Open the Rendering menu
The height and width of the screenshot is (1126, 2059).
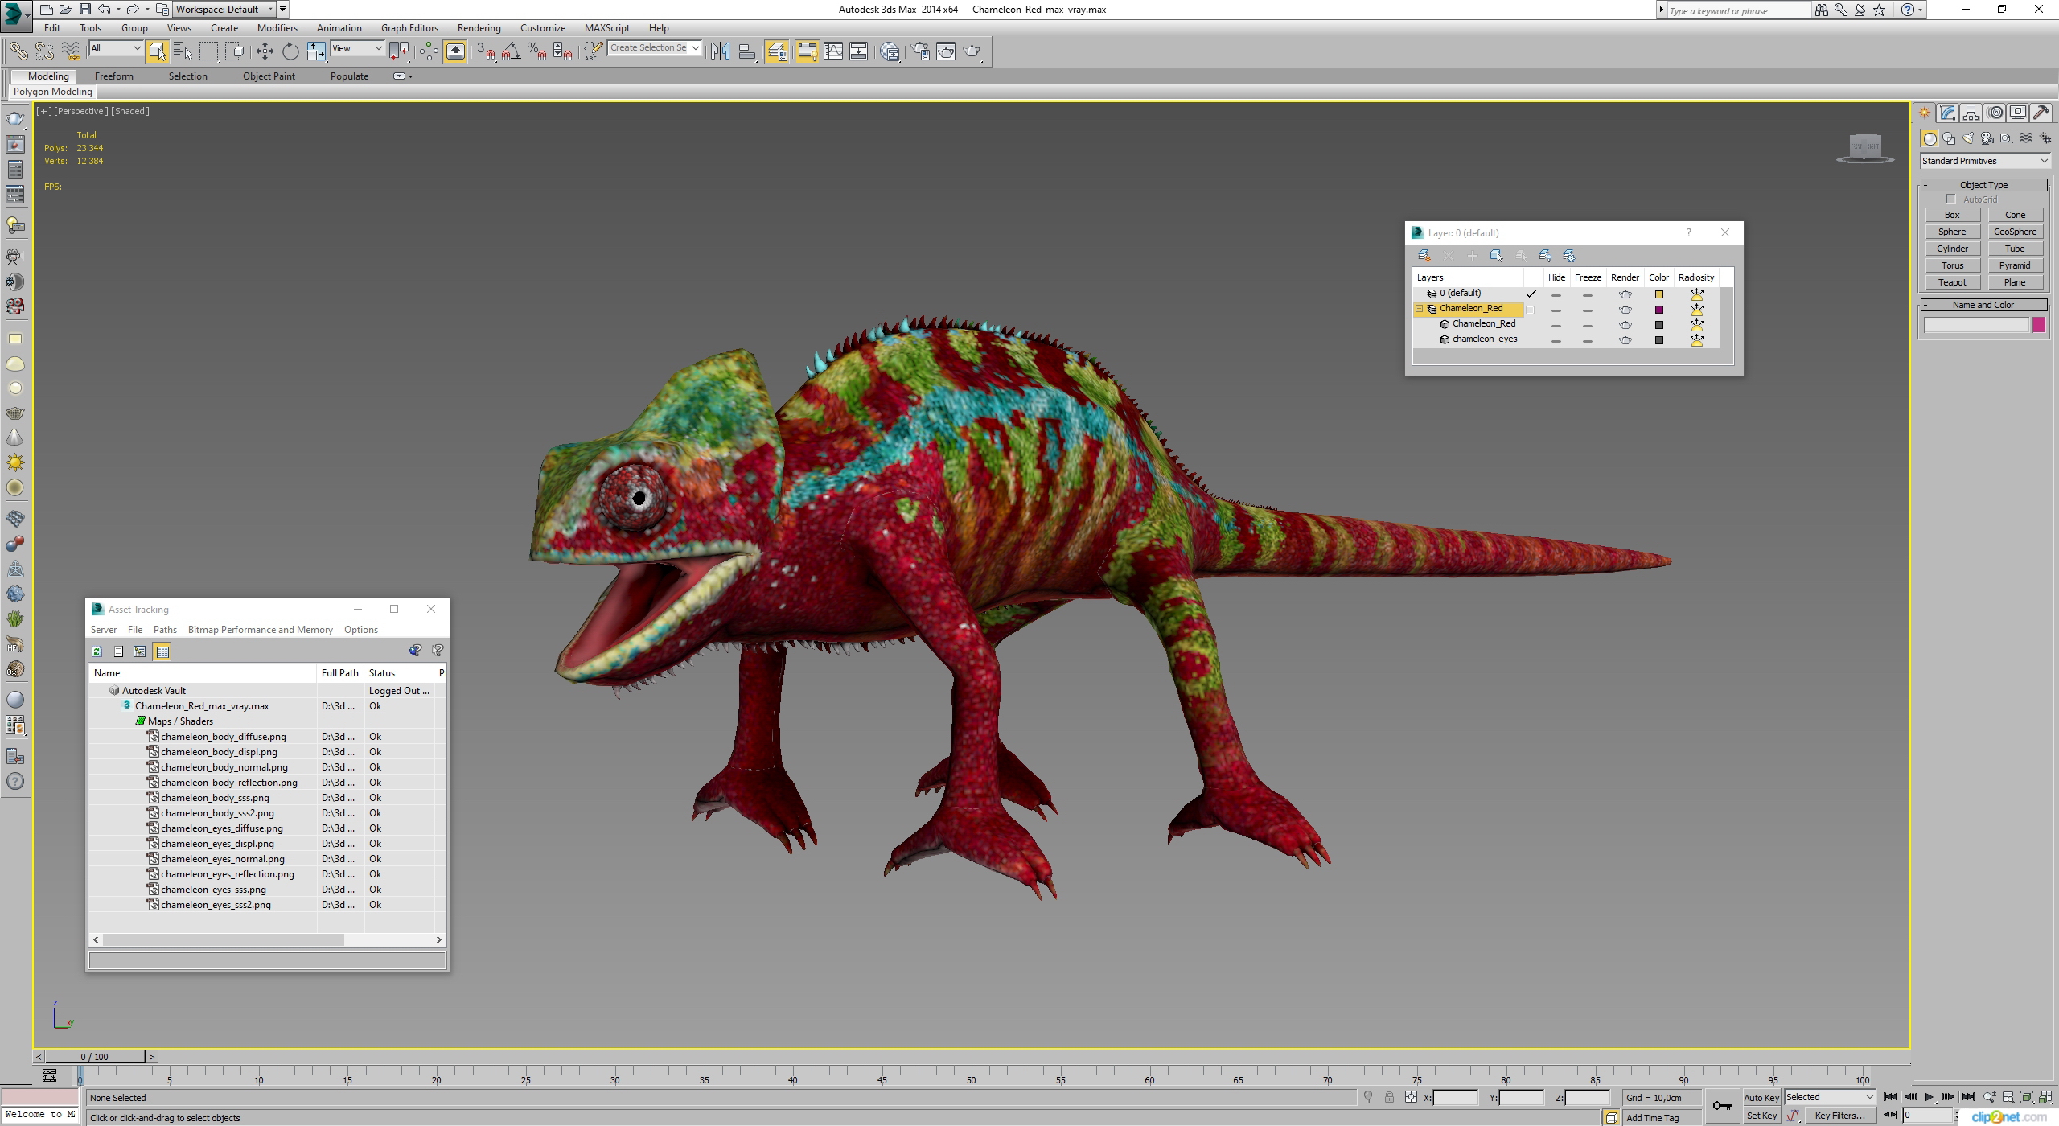point(479,28)
